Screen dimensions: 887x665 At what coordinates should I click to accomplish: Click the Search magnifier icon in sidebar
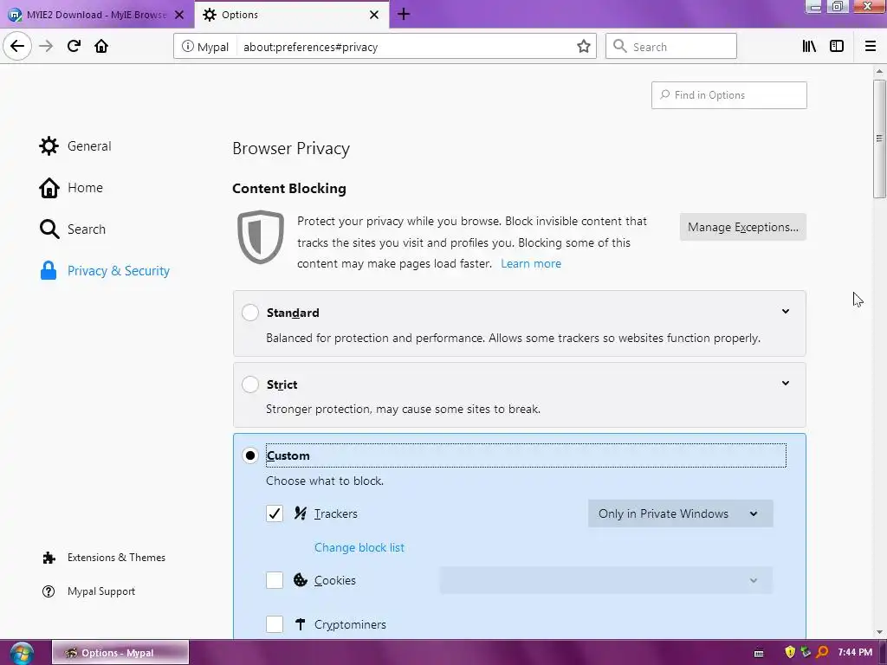(49, 229)
